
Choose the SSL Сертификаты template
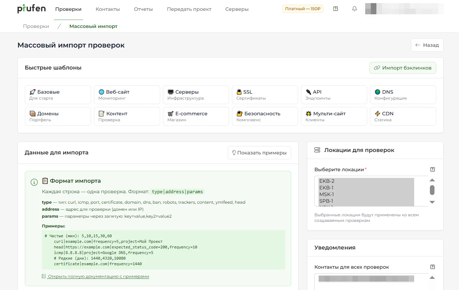[265, 95]
